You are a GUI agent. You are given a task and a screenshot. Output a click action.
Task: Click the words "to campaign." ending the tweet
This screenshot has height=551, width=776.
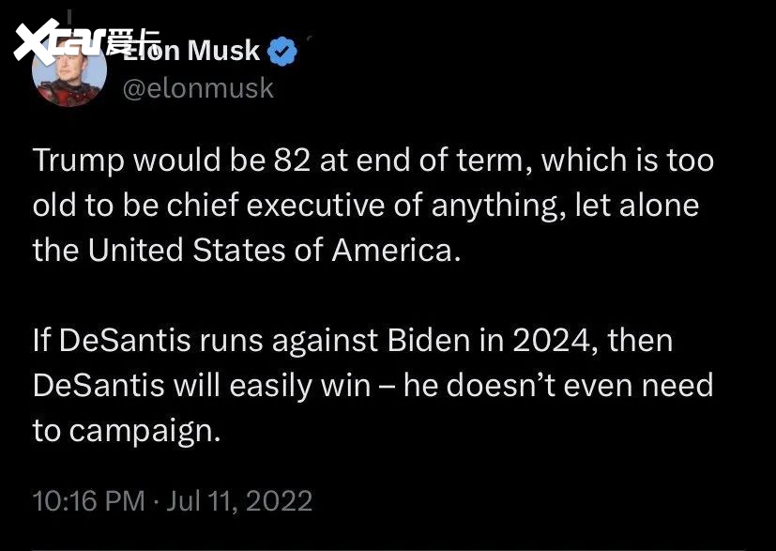(127, 431)
